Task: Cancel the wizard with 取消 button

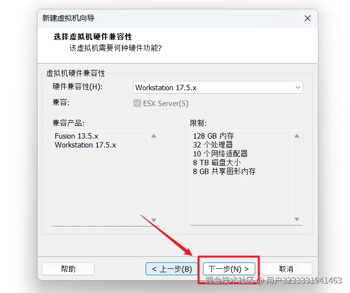Action: pyautogui.click(x=286, y=269)
